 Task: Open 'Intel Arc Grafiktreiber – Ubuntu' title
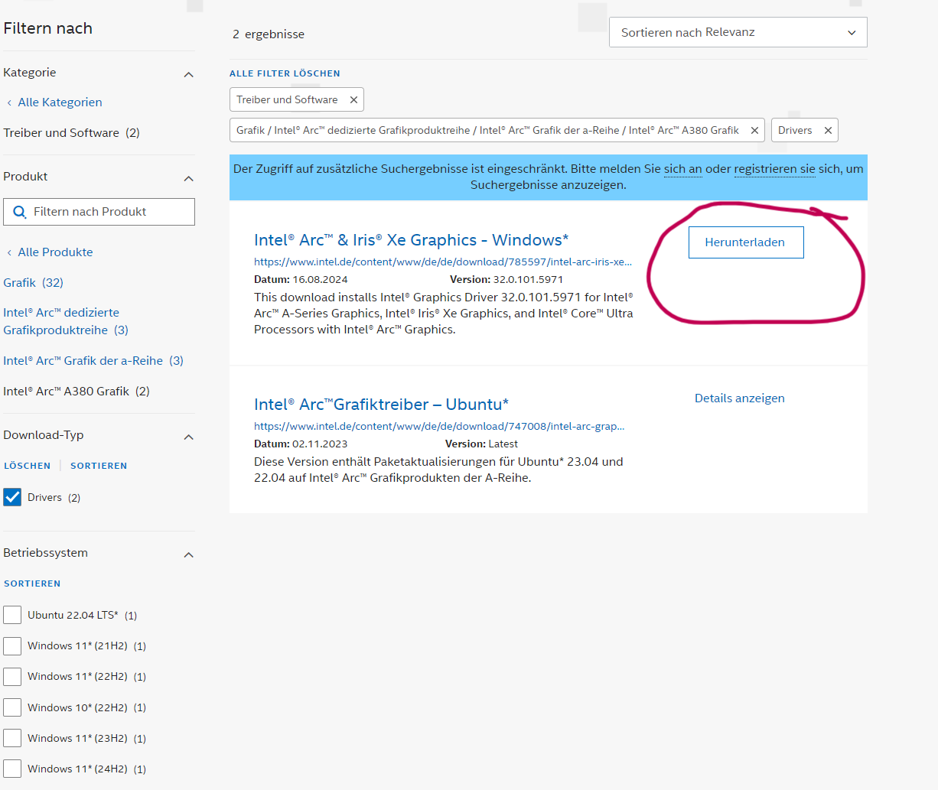381,405
